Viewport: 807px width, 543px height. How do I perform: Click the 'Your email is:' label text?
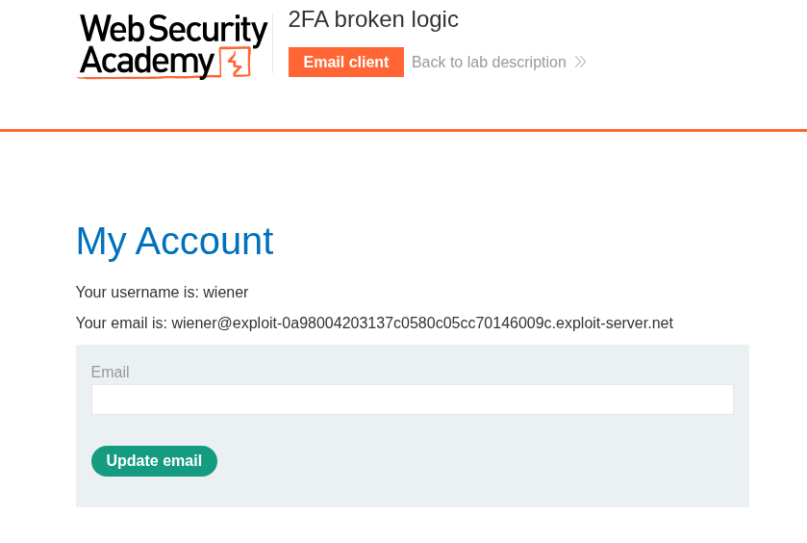pyautogui.click(x=121, y=323)
